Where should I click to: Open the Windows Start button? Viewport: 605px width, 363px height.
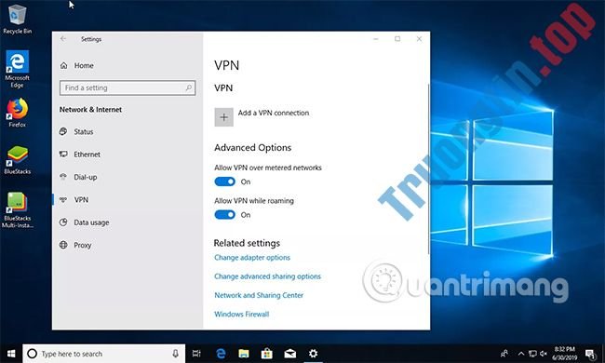(11, 354)
